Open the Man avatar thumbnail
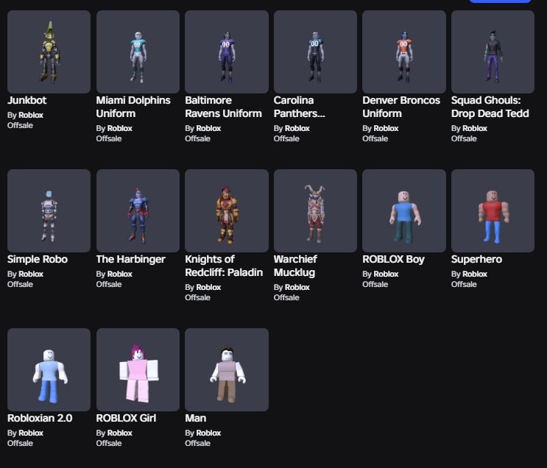The image size is (547, 468). tap(227, 369)
